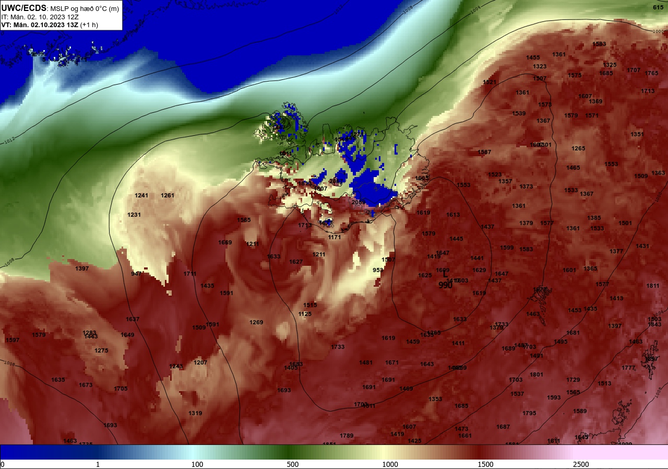Click the 1275 height value

(101, 350)
